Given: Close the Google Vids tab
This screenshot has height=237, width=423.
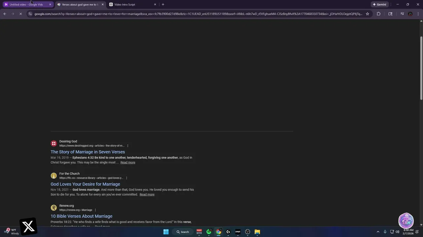Looking at the screenshot, I should coord(50,5).
